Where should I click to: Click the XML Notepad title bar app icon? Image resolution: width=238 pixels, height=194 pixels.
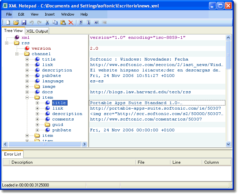coord(5,6)
